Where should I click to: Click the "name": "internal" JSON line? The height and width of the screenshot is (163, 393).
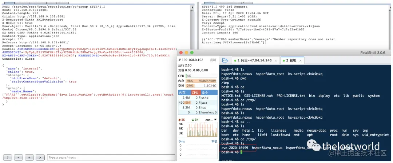point(24,68)
